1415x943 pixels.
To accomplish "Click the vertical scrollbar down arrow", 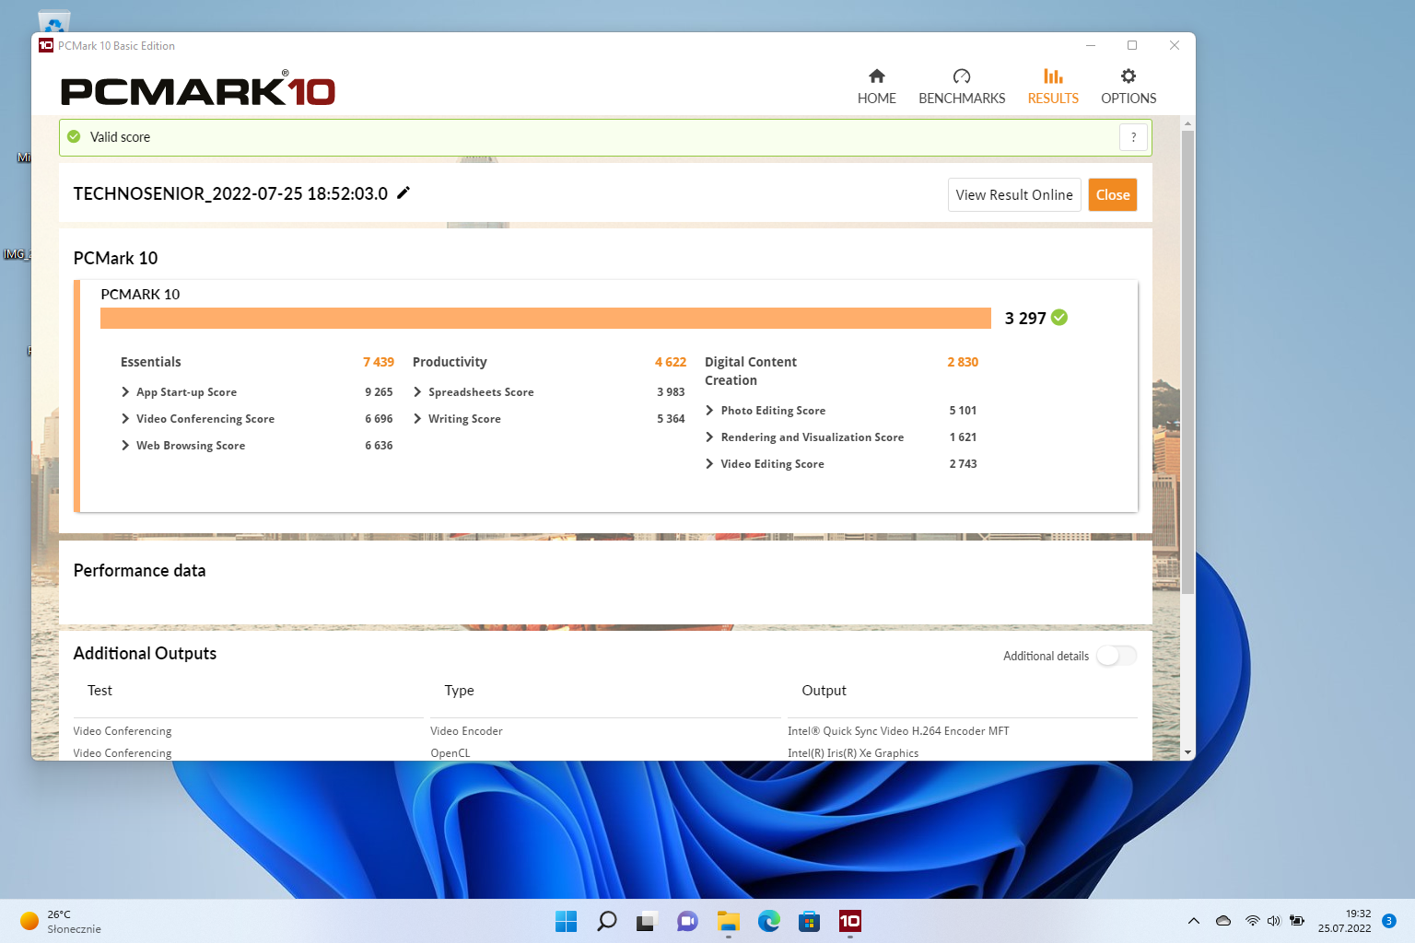I will point(1187,752).
